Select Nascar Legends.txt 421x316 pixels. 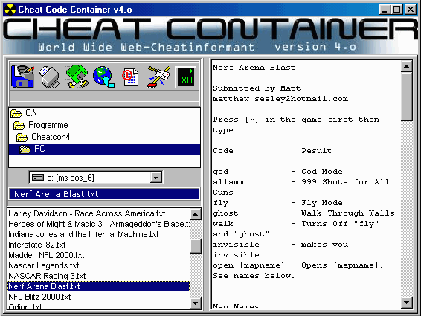click(98, 265)
